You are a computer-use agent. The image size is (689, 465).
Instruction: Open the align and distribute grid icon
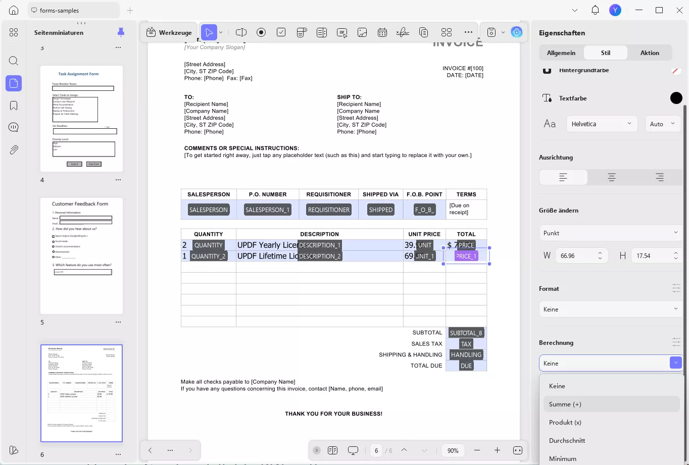446,32
